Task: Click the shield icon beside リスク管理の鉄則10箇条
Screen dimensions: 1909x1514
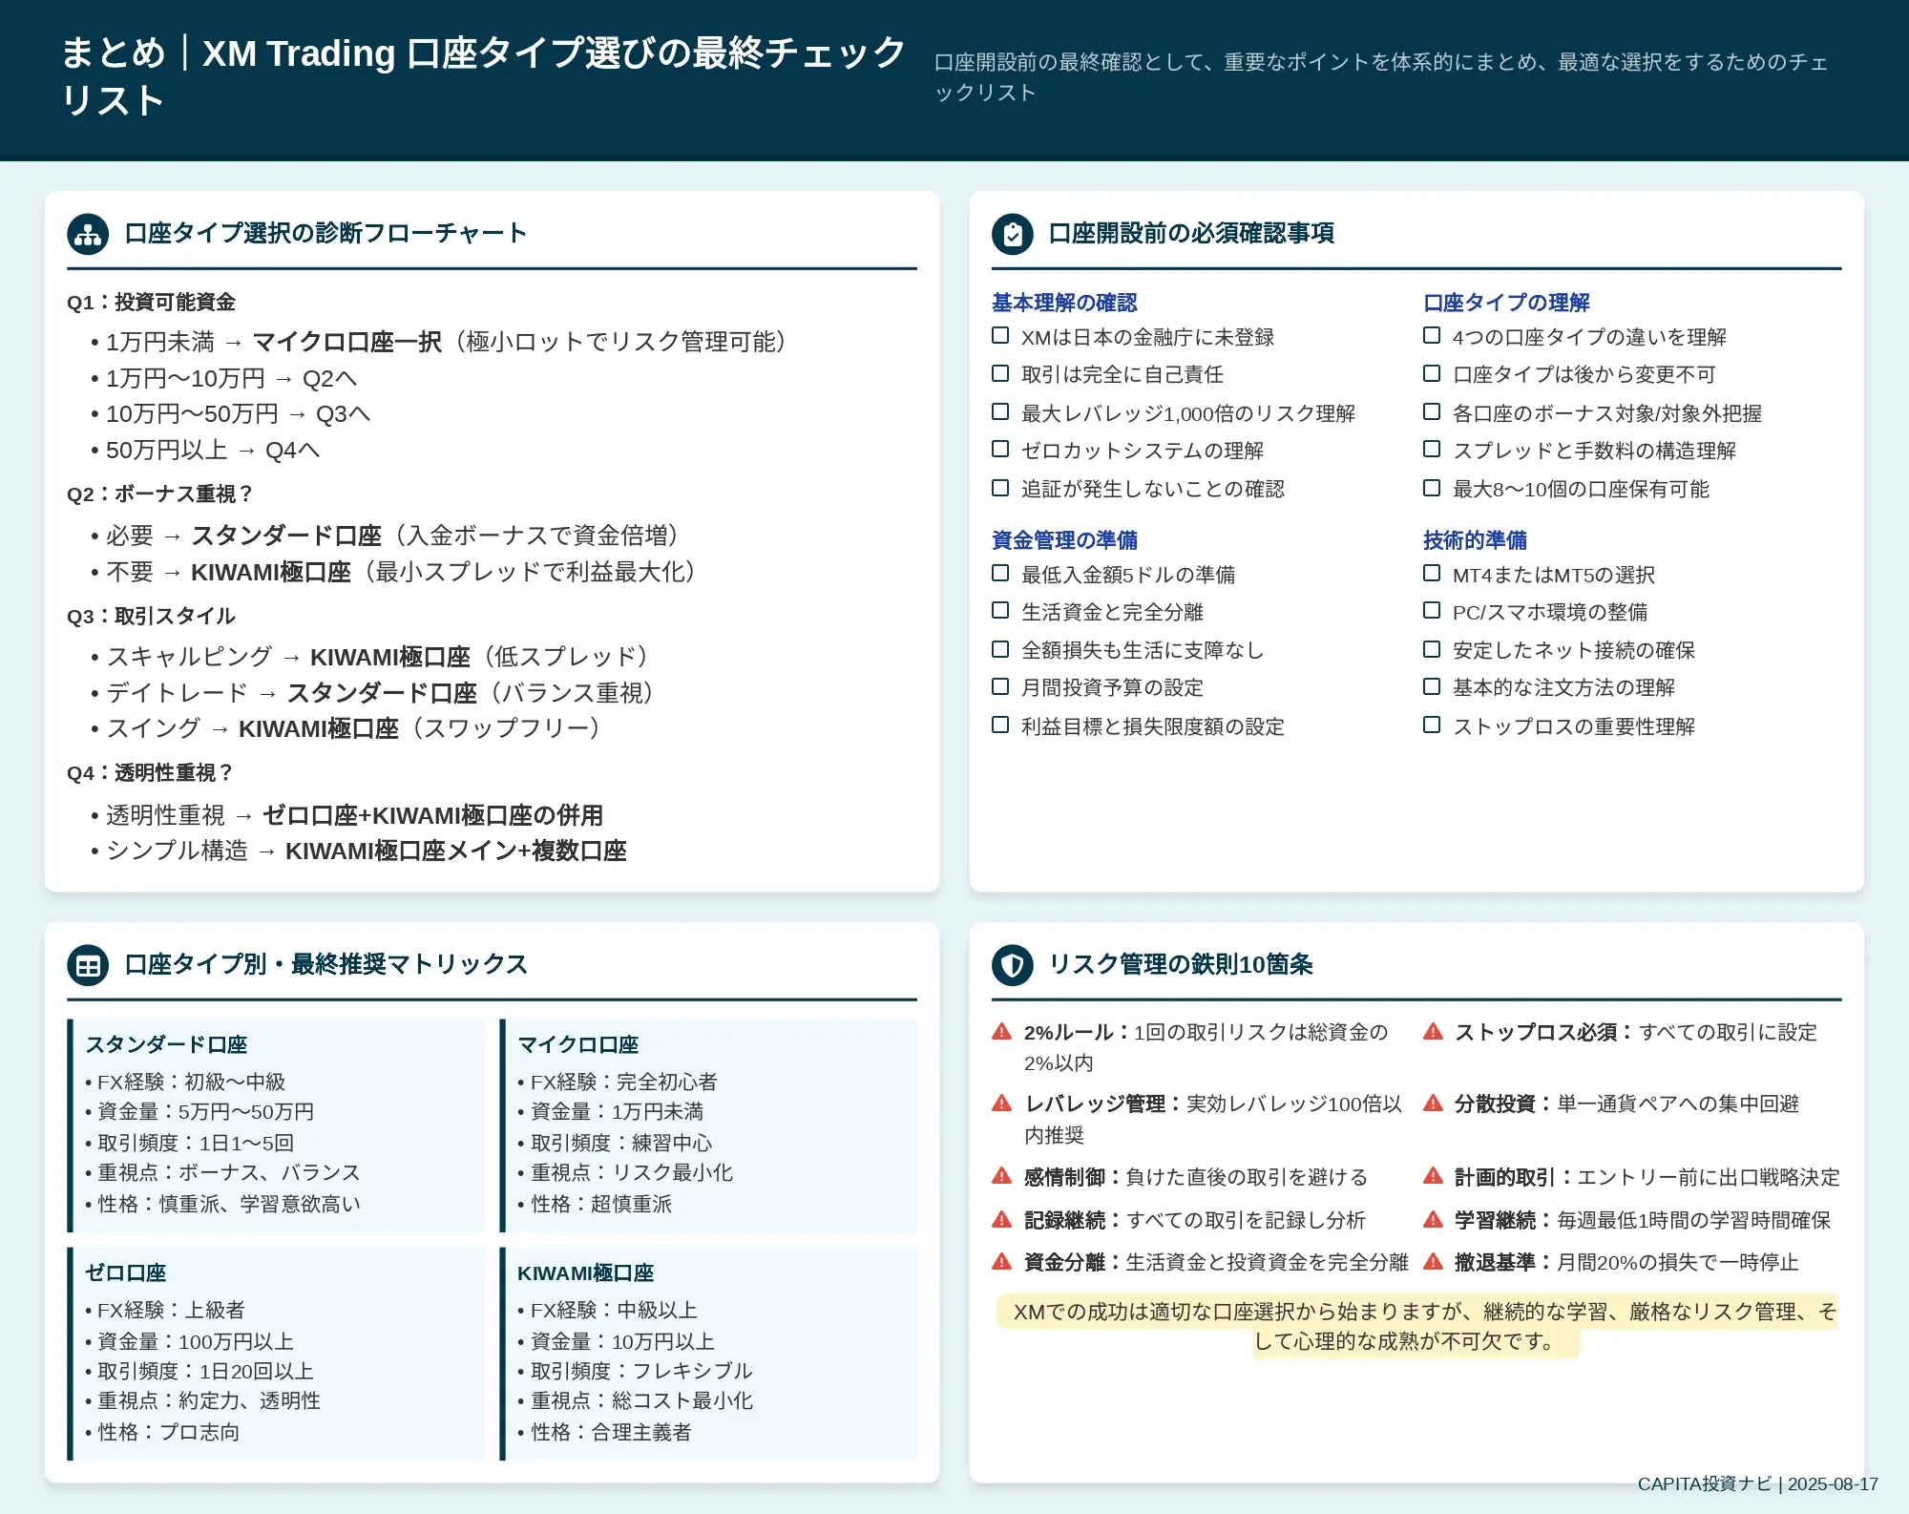Action: 1012,965
